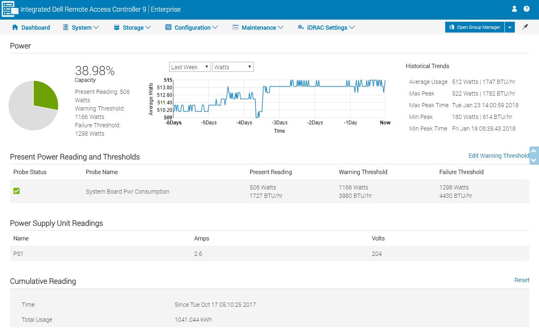The height and width of the screenshot is (328, 539).
Task: Click the Dashboard home icon
Action: pyautogui.click(x=15, y=28)
